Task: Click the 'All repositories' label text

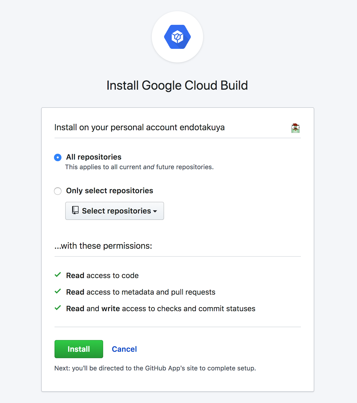Action: pos(94,157)
